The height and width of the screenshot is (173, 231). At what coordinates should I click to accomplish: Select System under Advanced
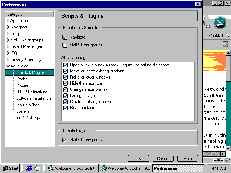click(x=22, y=111)
